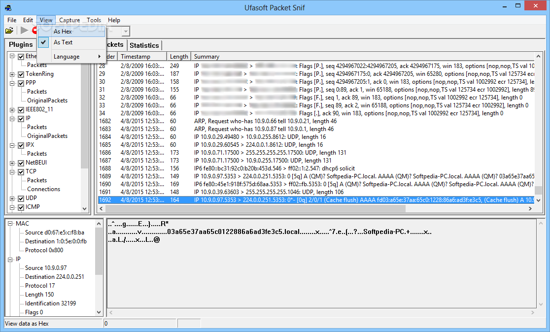Toggle the TCP plugin checkbox
The width and height of the screenshot is (550, 332).
tap(21, 172)
